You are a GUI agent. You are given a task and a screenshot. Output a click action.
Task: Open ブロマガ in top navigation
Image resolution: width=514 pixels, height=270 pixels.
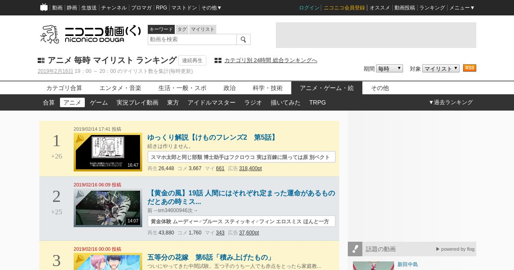141,8
